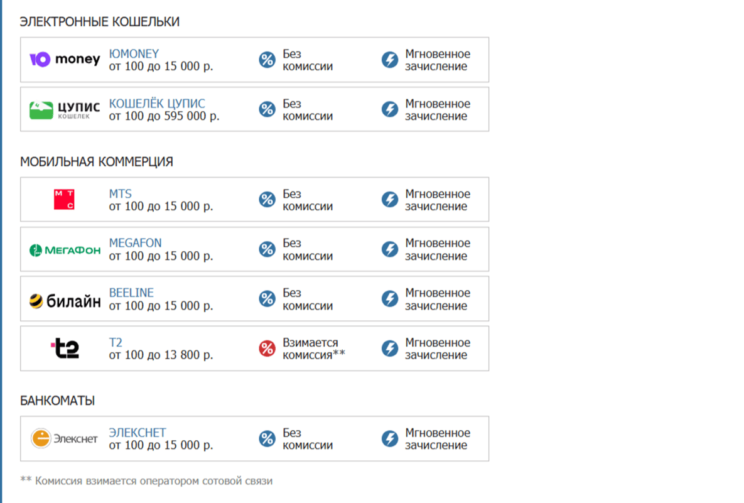Open the T2 payment link
The image size is (744, 503).
pos(116,342)
